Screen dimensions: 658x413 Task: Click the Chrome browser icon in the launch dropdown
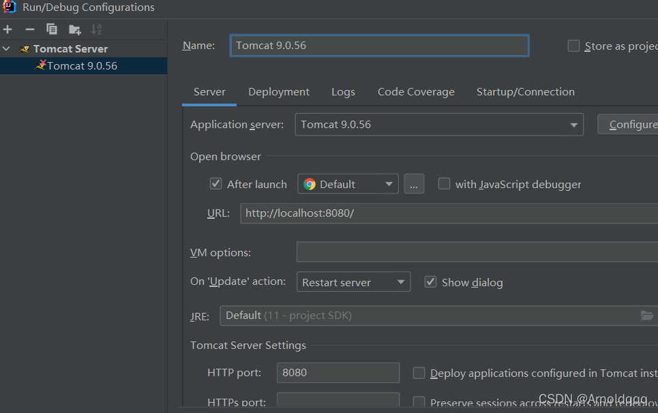pos(309,183)
